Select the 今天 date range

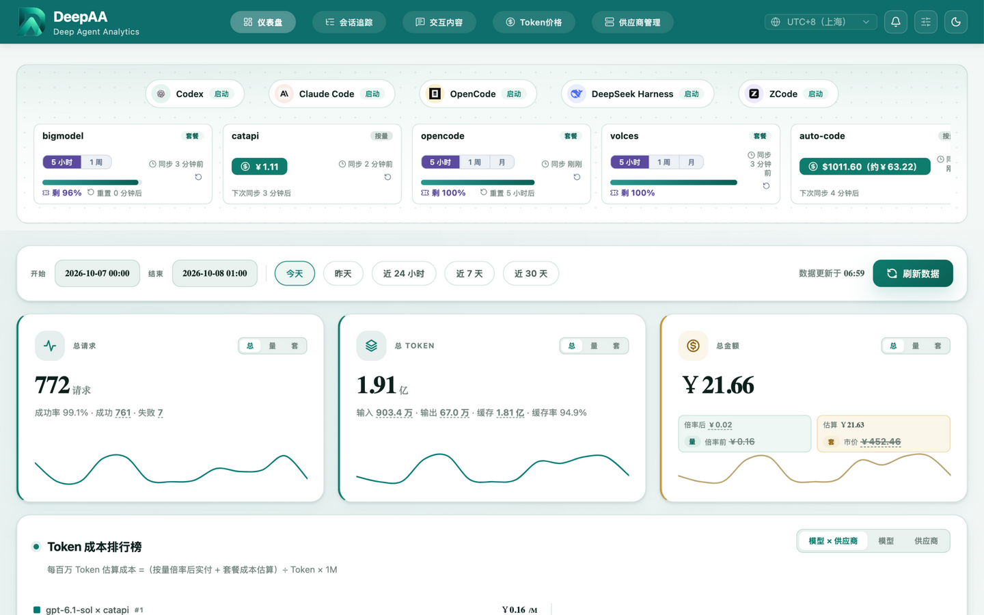[295, 273]
